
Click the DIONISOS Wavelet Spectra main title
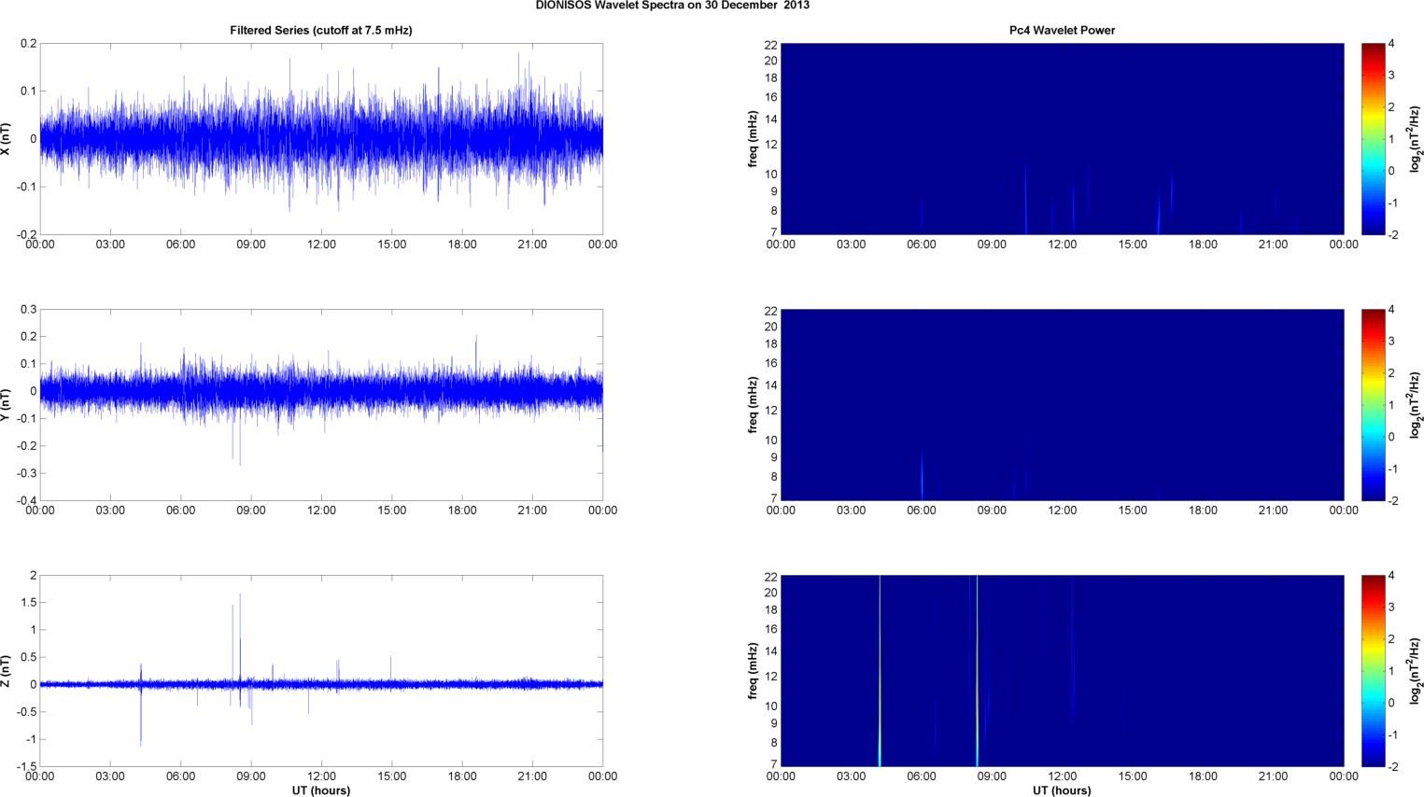(x=672, y=6)
